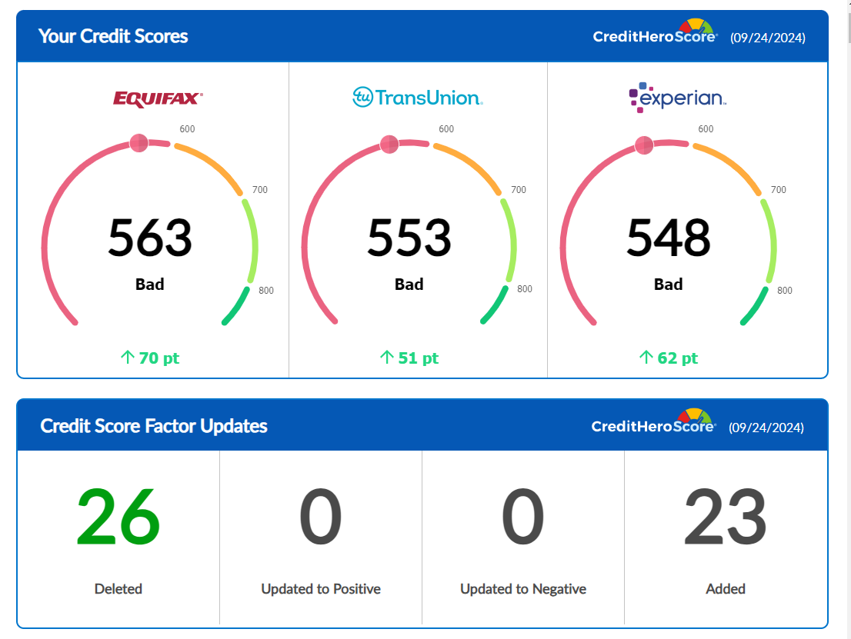Click the green 26 deleted count
This screenshot has height=639, width=851.
(118, 517)
